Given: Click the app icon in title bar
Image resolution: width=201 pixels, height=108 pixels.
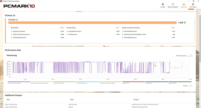Looking at the screenshot, I should 1,1.
